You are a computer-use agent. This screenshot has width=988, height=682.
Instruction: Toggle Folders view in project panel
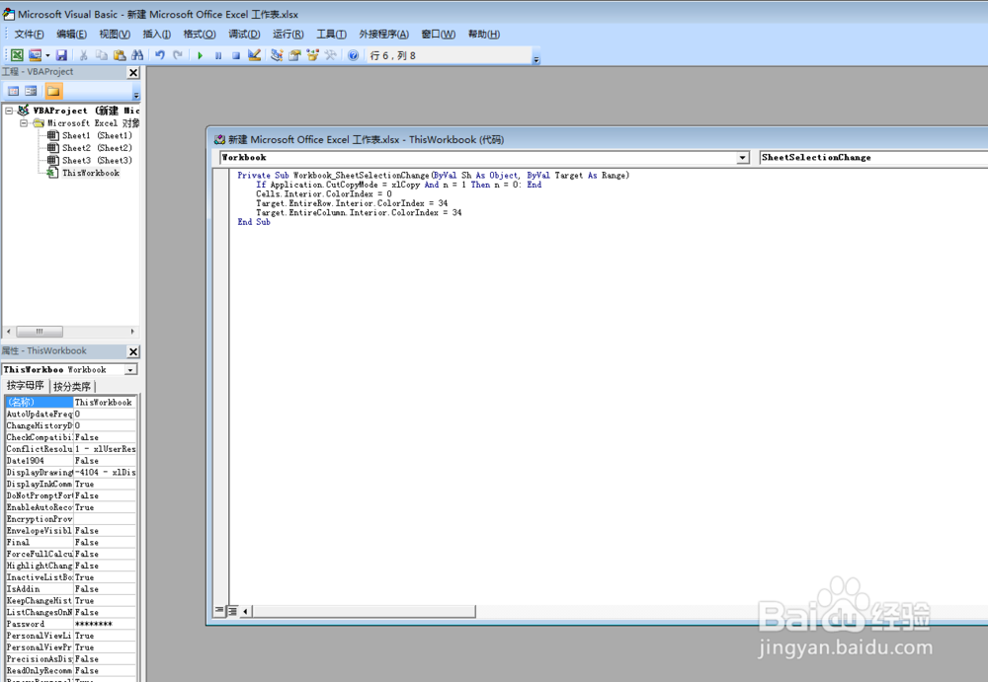(x=53, y=92)
